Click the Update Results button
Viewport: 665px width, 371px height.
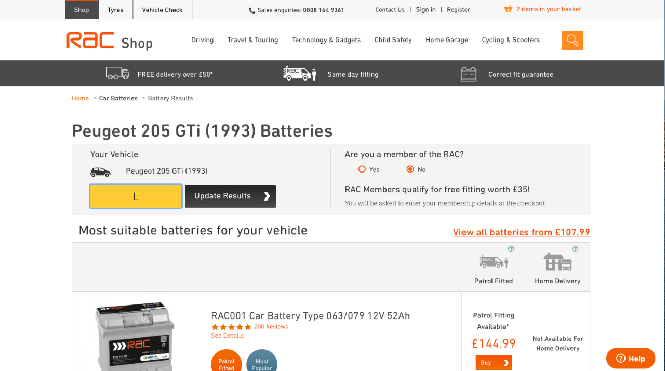tap(230, 196)
